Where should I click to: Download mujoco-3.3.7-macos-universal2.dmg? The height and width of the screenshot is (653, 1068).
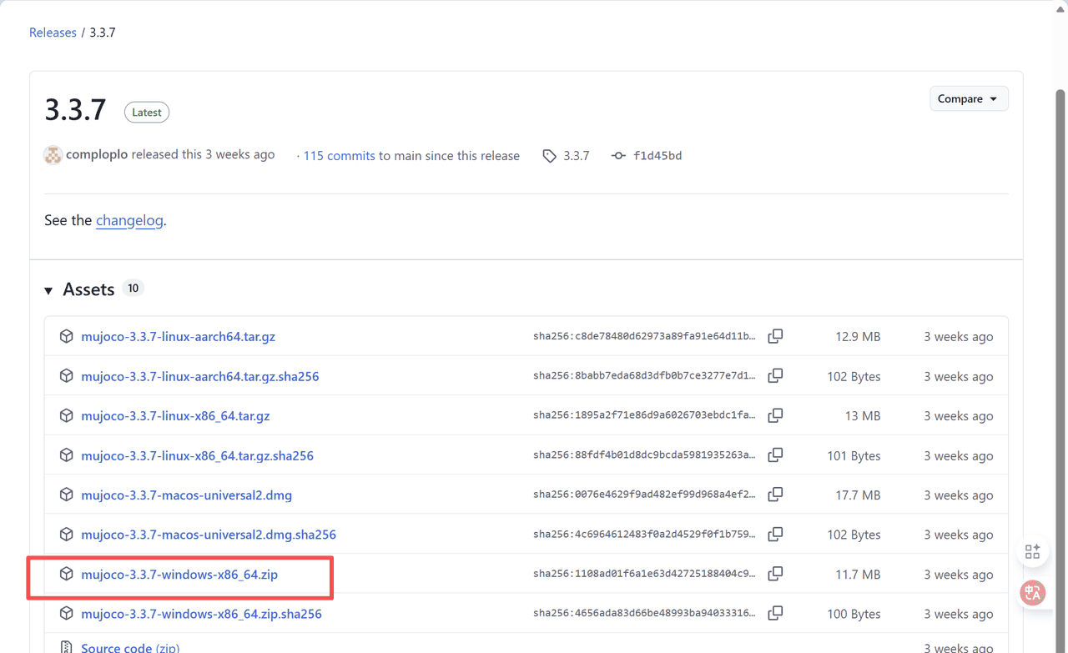click(186, 495)
